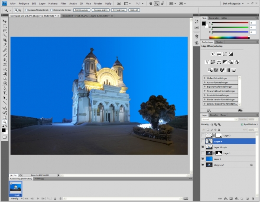Open the Filter menu

(x=63, y=3)
